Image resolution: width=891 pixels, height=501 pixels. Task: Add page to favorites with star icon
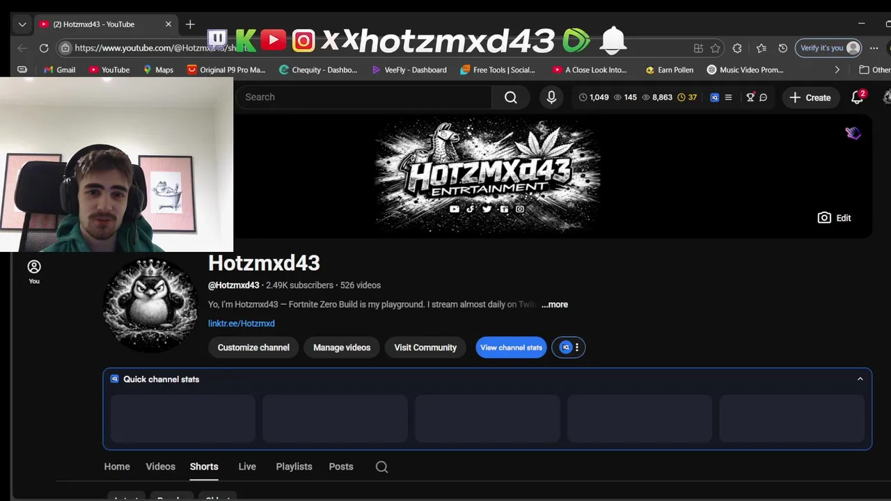[x=716, y=48]
